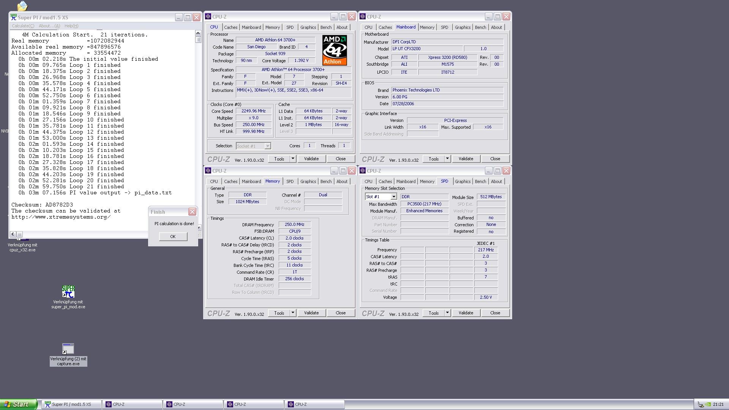Image resolution: width=729 pixels, height=410 pixels.
Task: Click the Max Bandwidth PC3500 field
Action: [424, 204]
